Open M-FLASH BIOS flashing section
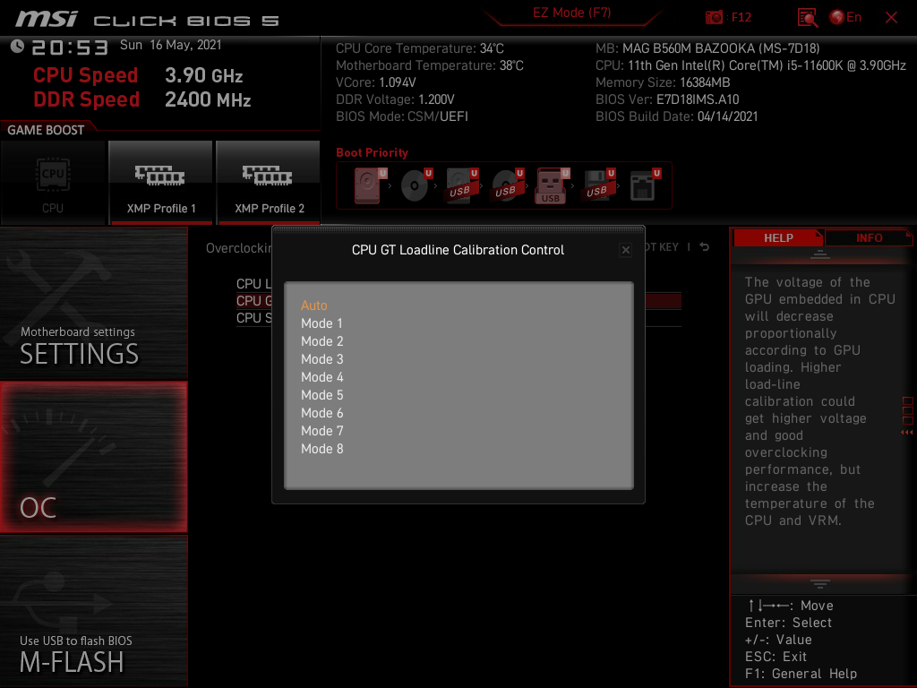This screenshot has height=688, width=917. pyautogui.click(x=93, y=611)
